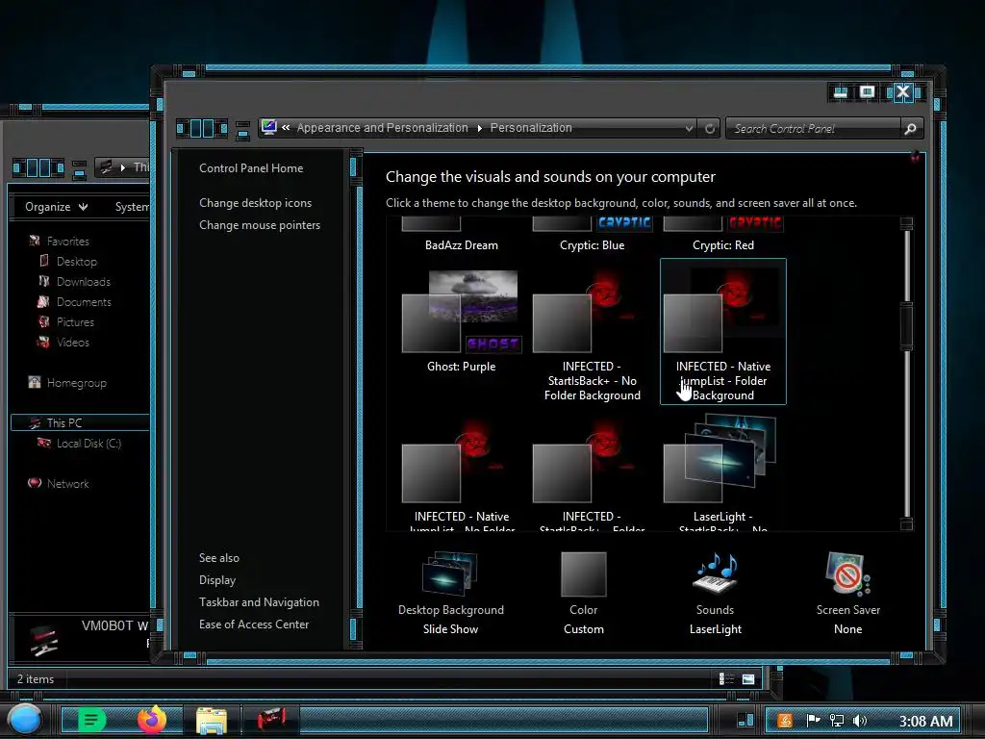Click the recent locations icon beside the Personalization navigation buttons
Screen dimensions: 985x739
pos(242,130)
